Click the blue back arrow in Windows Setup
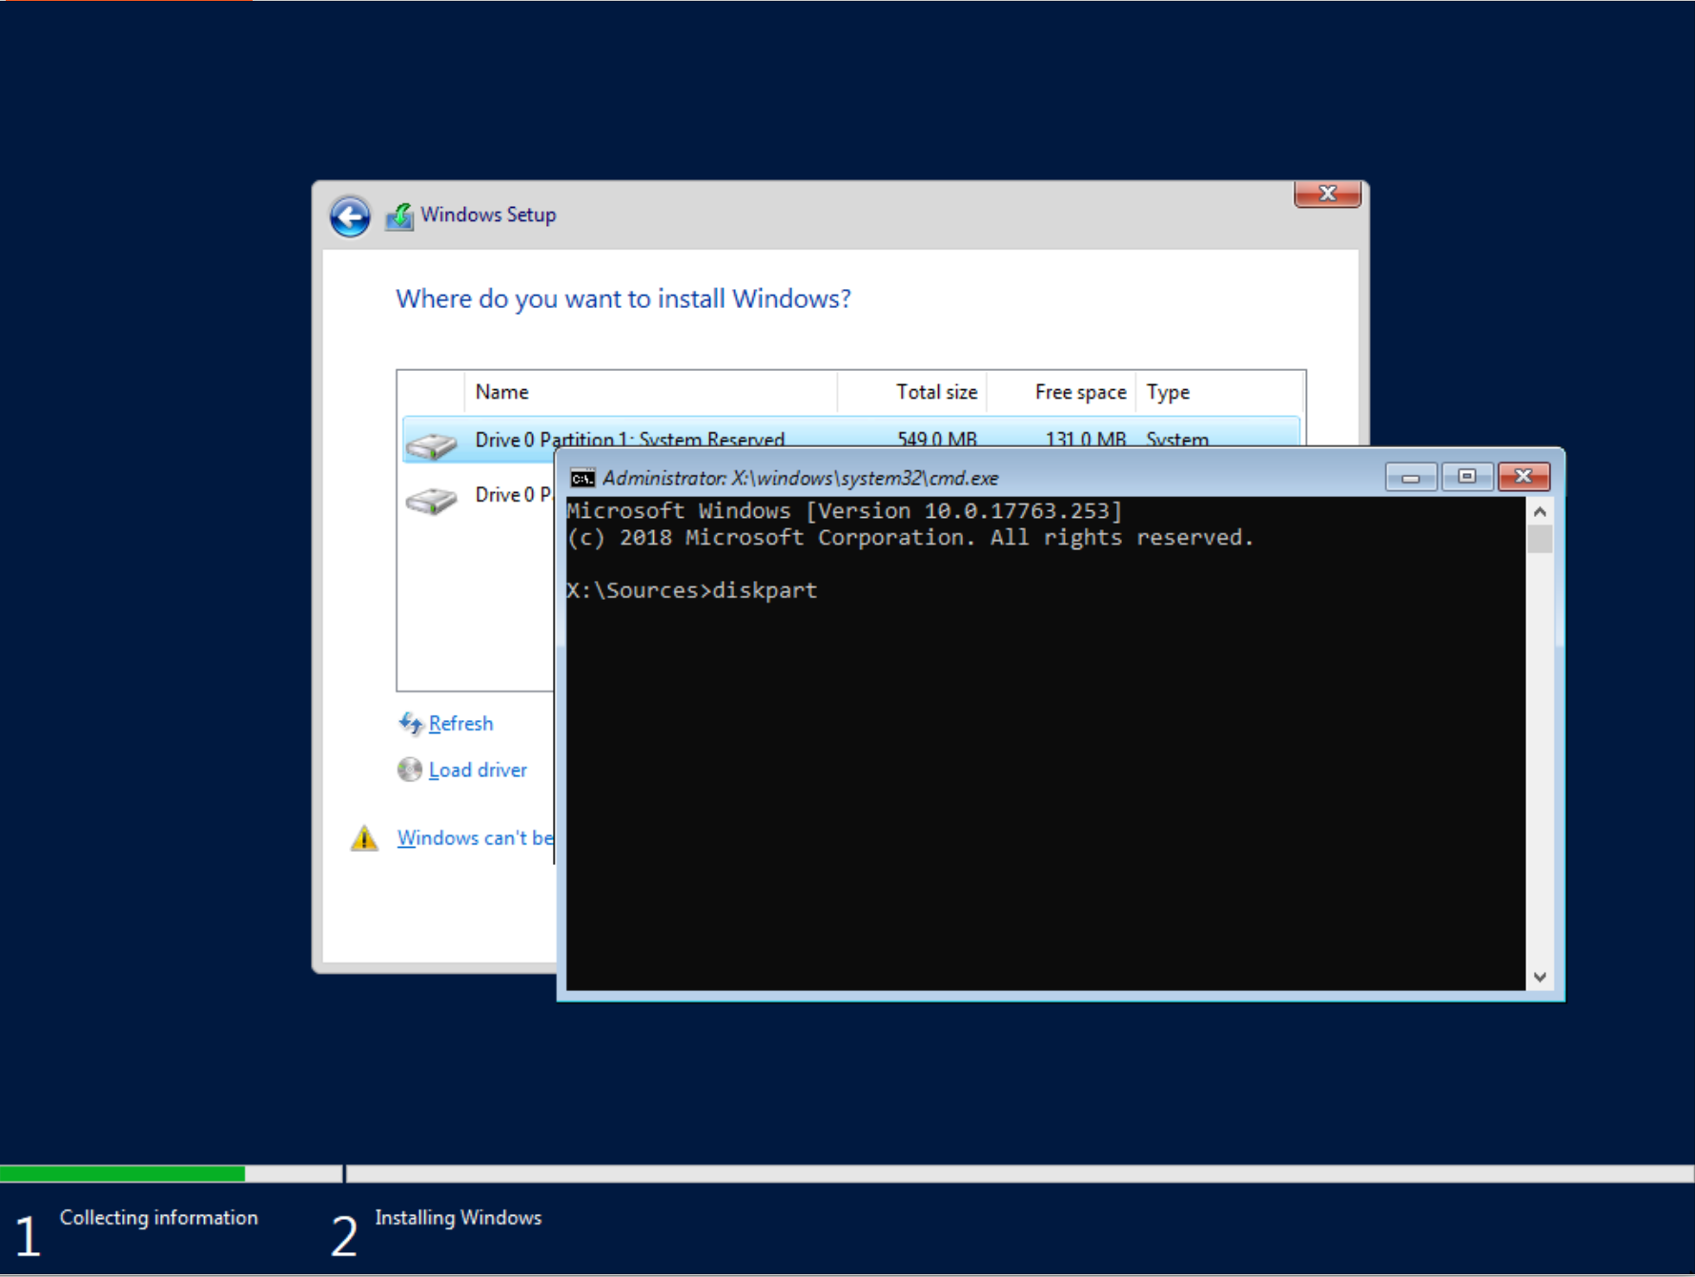 [350, 216]
